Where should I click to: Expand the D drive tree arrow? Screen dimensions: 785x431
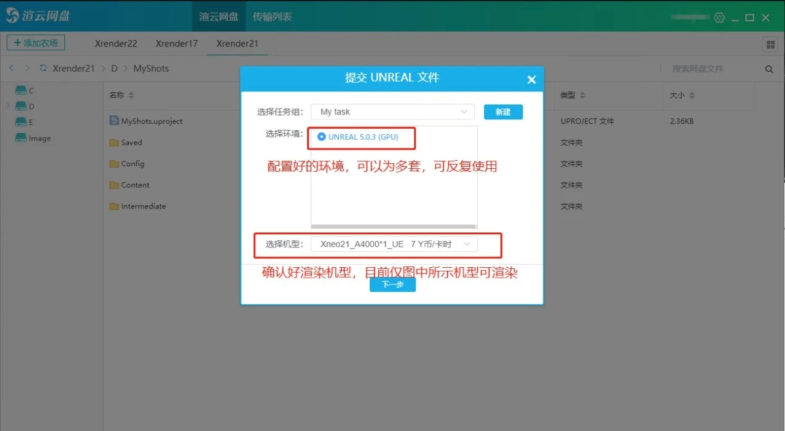[8, 106]
